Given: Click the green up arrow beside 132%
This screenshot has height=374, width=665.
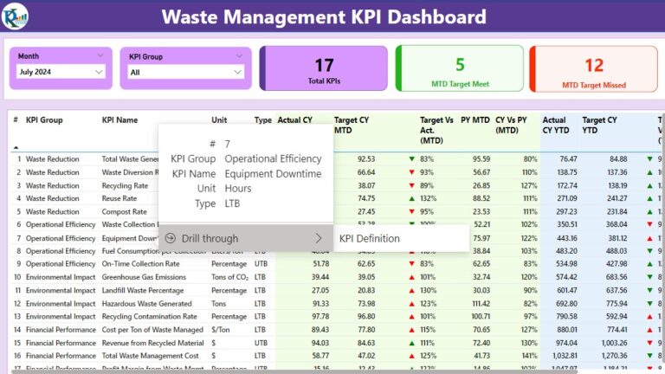Looking at the screenshot, I should [x=411, y=198].
